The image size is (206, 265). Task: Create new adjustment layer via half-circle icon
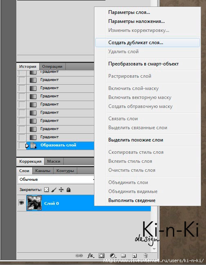tap(113, 256)
